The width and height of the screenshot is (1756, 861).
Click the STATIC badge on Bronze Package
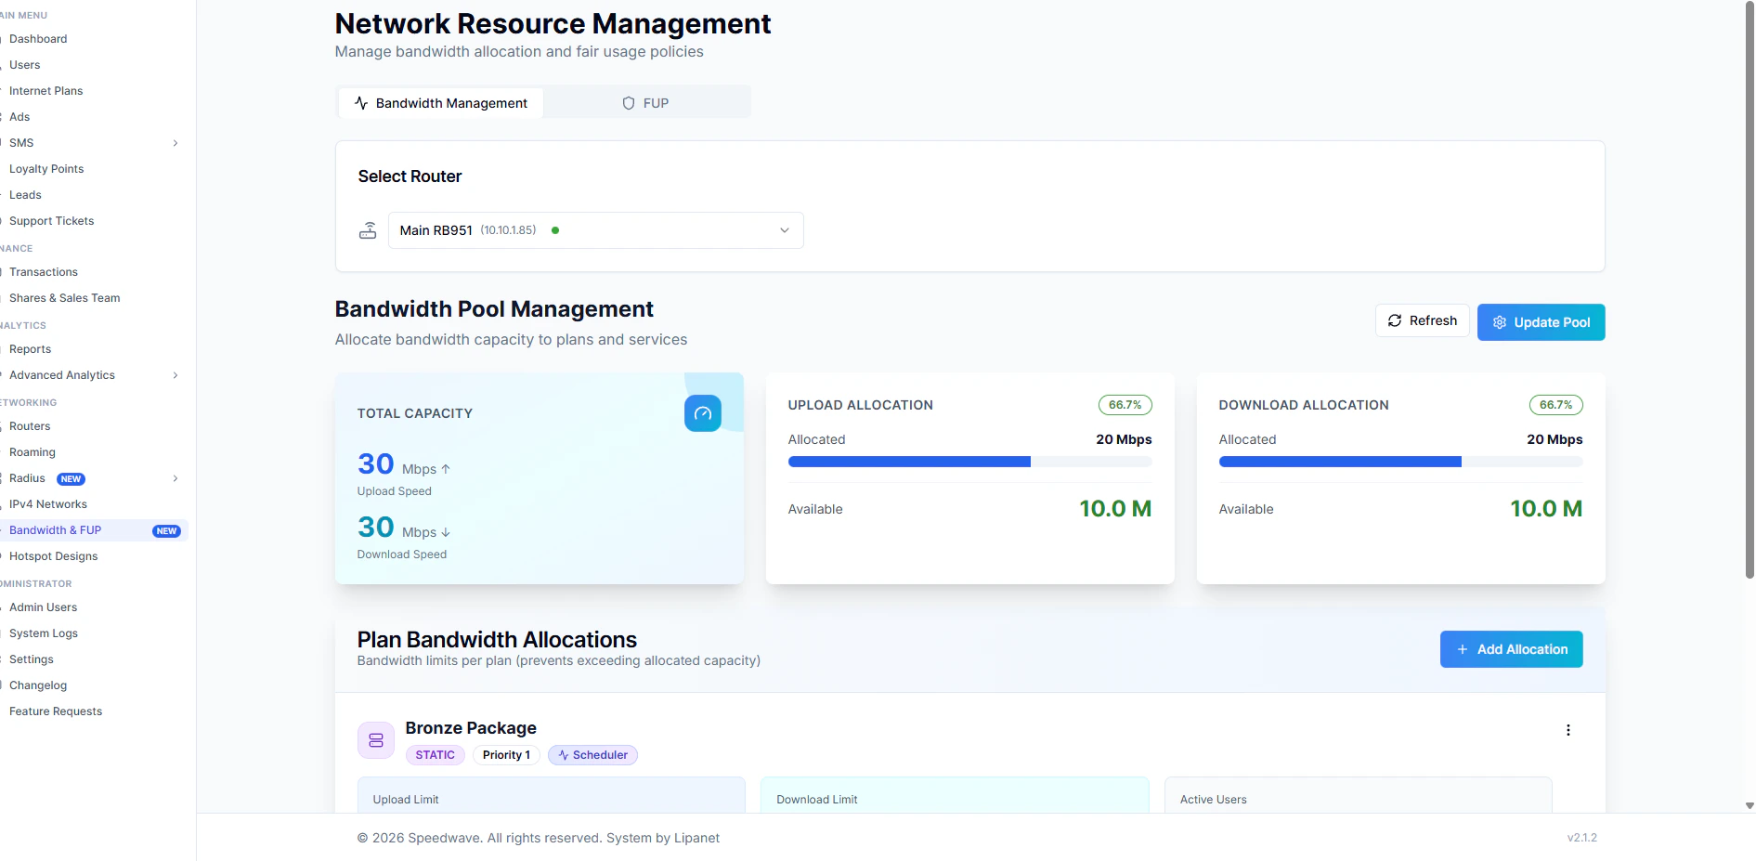pyautogui.click(x=435, y=755)
